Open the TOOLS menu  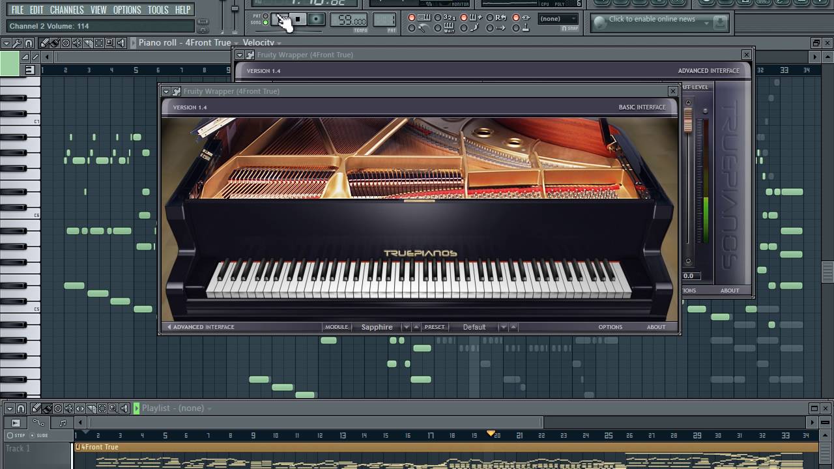click(158, 10)
